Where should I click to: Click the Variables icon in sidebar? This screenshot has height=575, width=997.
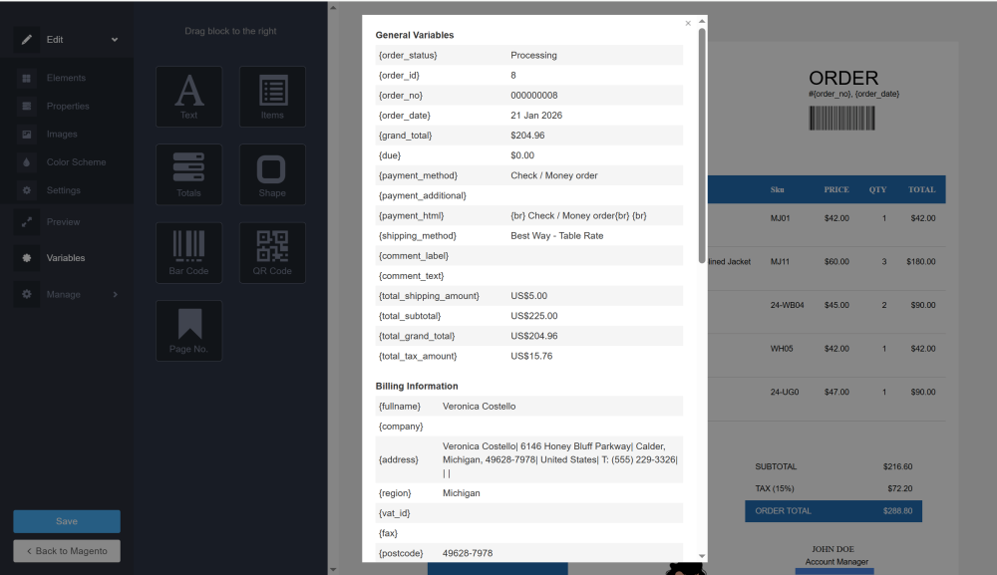click(x=27, y=258)
